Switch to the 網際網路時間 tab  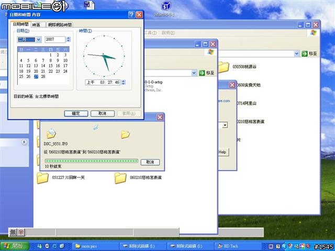60,25
